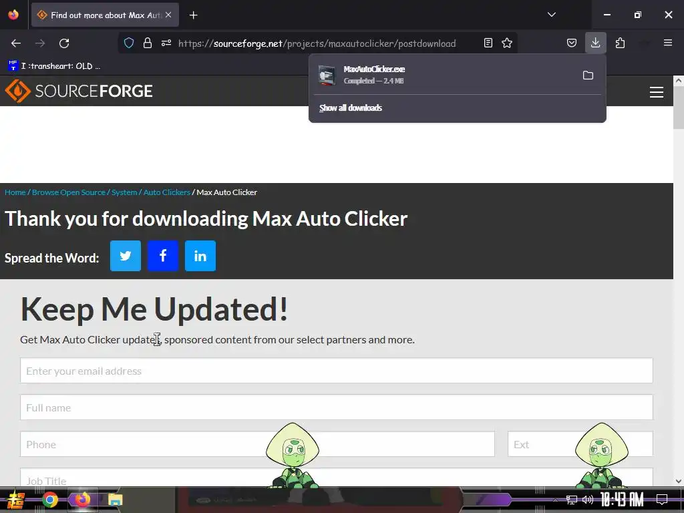Image resolution: width=684 pixels, height=513 pixels.
Task: Click the page vertical scrollbar thumb
Action: click(x=679, y=108)
